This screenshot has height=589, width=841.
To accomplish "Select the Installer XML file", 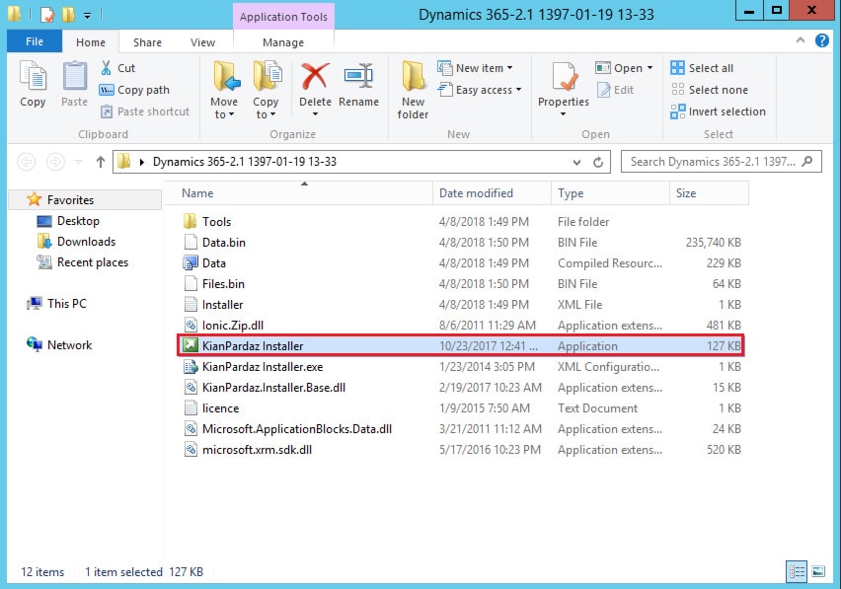I will pos(461,305).
